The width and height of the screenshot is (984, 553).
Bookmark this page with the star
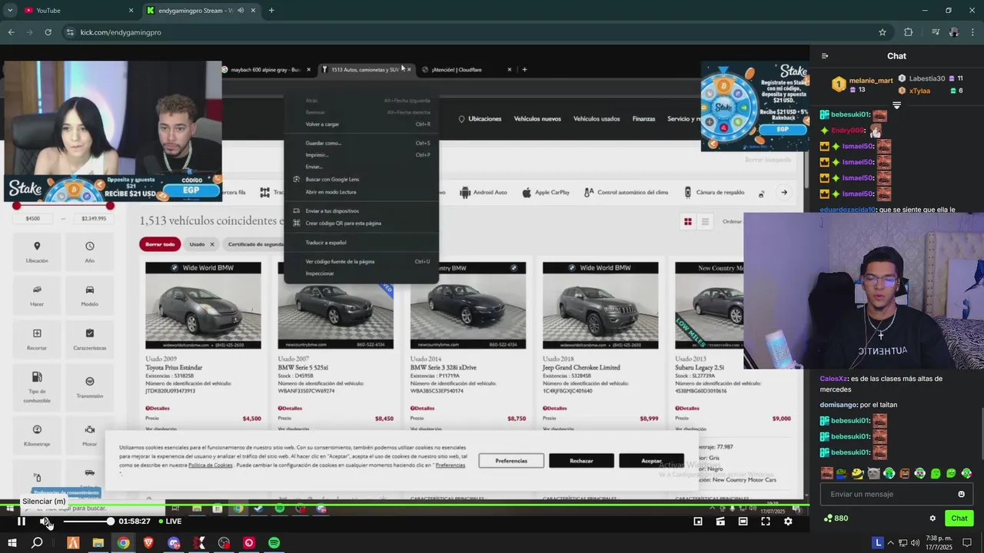[883, 32]
